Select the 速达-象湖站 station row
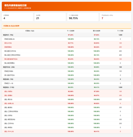 pos(66,107)
